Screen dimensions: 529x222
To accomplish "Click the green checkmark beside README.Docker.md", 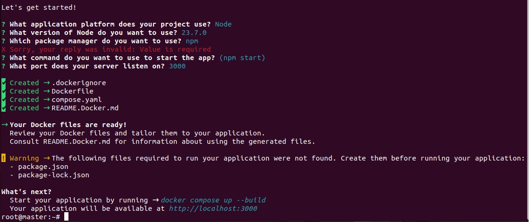I will click(4, 108).
